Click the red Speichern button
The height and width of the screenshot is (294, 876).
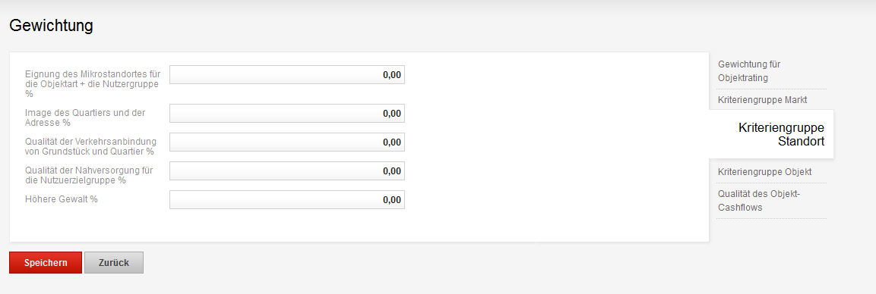tap(46, 263)
